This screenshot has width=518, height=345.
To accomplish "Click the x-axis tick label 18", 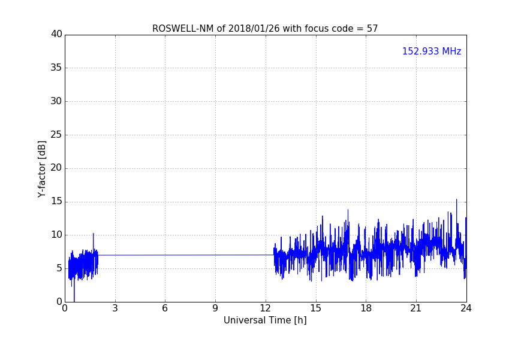I will tap(366, 308).
